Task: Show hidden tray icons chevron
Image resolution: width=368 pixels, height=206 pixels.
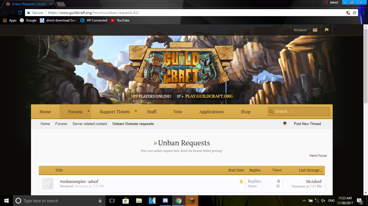Action: pyautogui.click(x=304, y=201)
